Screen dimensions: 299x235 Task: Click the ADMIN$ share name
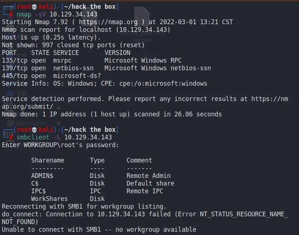point(42,176)
